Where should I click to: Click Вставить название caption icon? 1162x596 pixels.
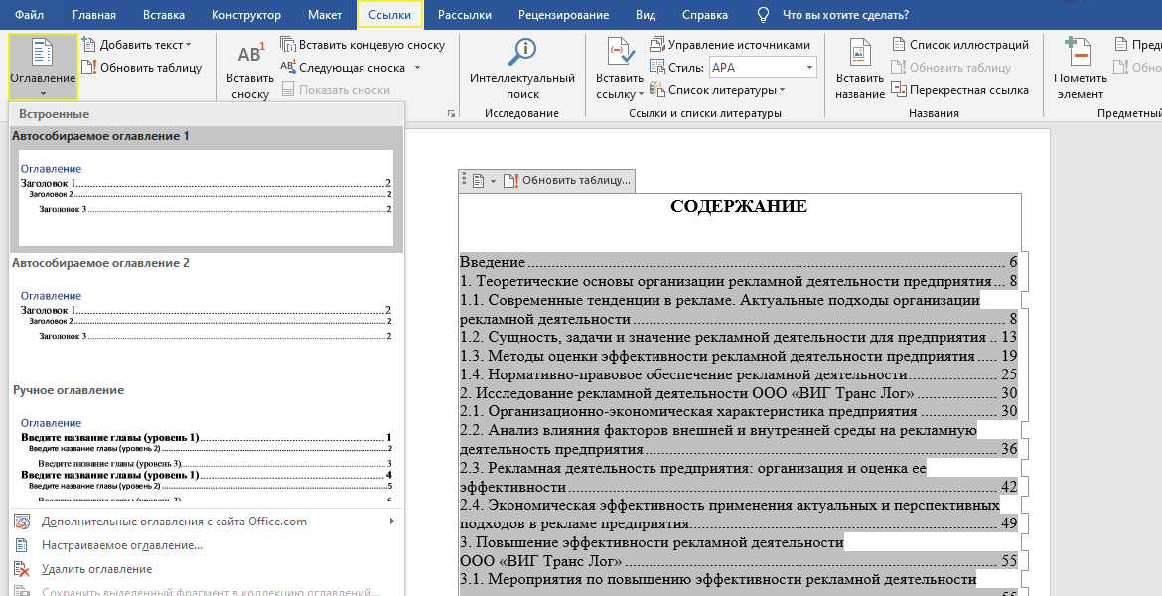pos(859,54)
